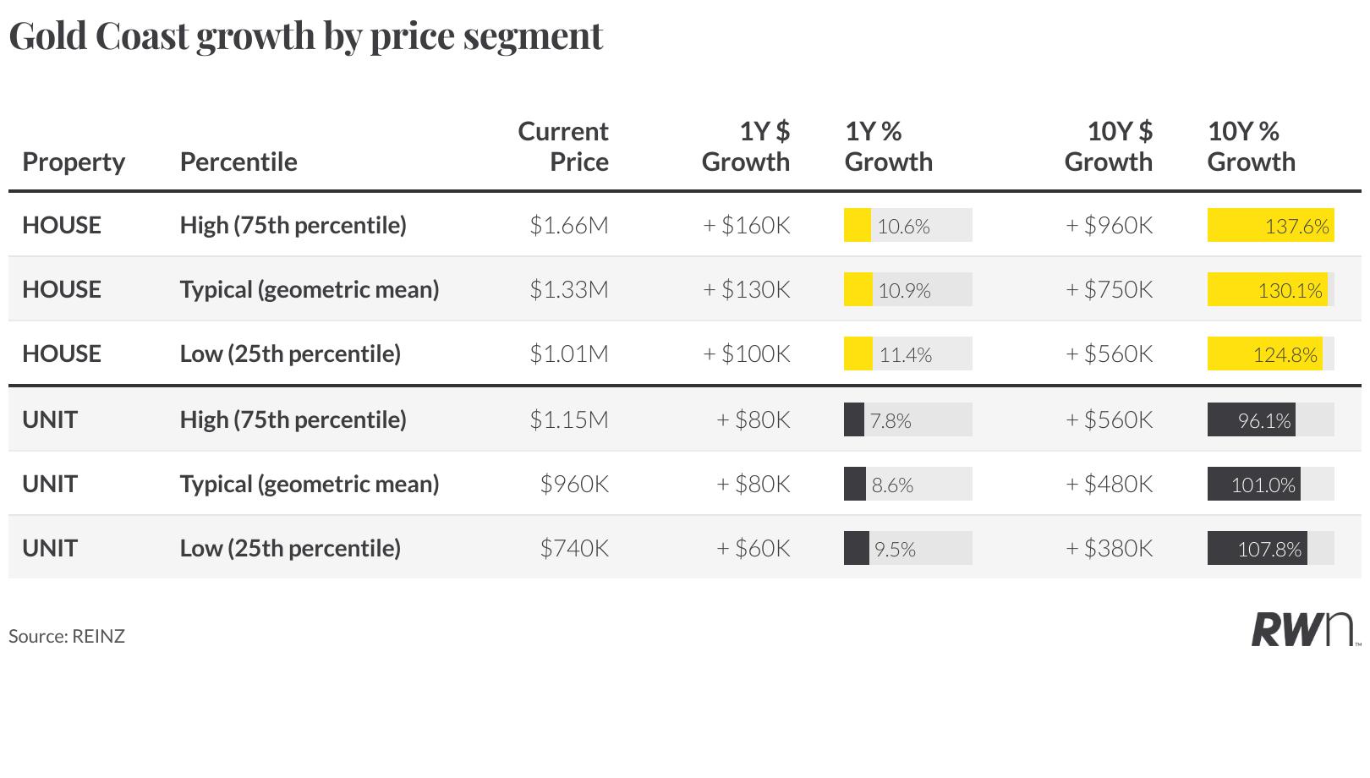Click the 101.0% unit growth bar
Viewport: 1370px width, 778px height.
tap(1254, 485)
